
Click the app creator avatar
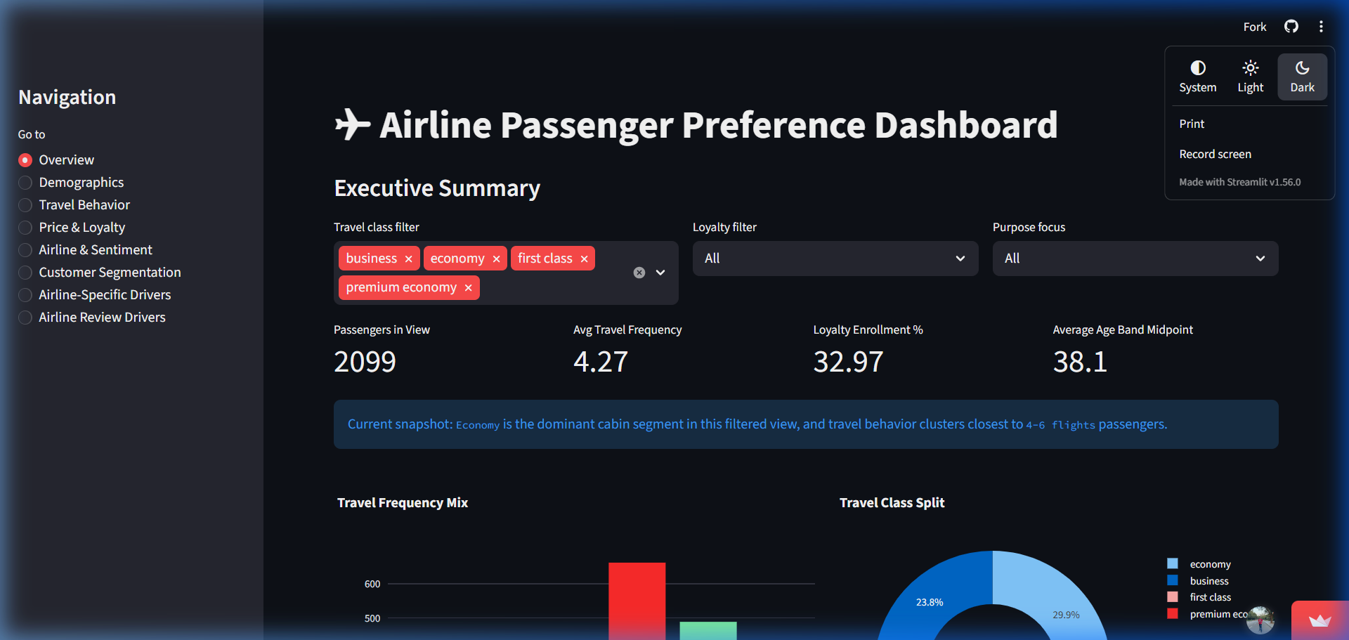click(x=1260, y=620)
